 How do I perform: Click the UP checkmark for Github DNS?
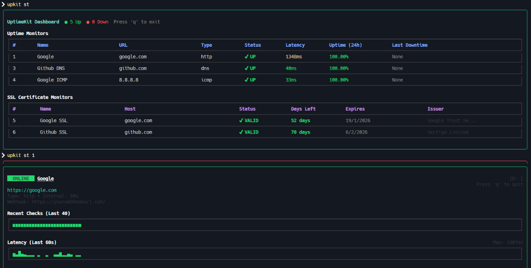(247, 68)
